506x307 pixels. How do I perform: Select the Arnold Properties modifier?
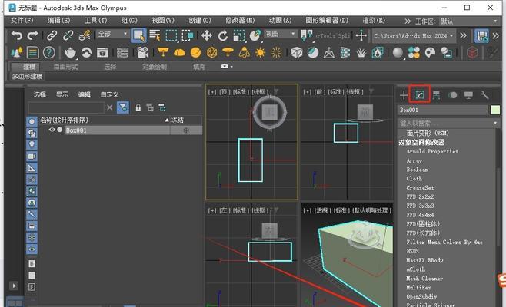(x=432, y=151)
